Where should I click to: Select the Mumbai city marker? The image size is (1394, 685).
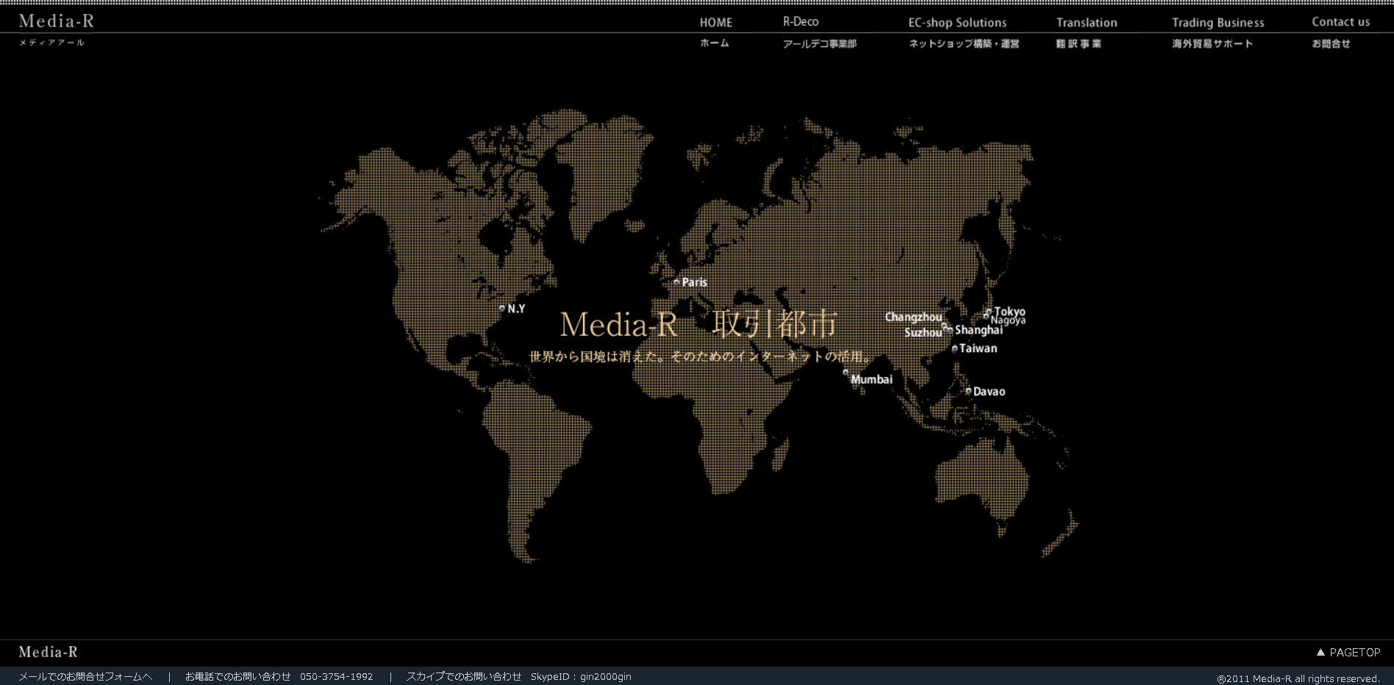click(846, 373)
